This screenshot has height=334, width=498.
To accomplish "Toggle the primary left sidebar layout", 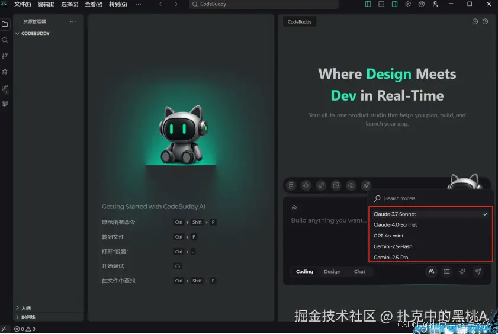I will point(368,4).
